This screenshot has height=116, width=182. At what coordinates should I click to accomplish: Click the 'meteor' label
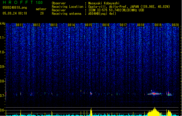(41, 9)
